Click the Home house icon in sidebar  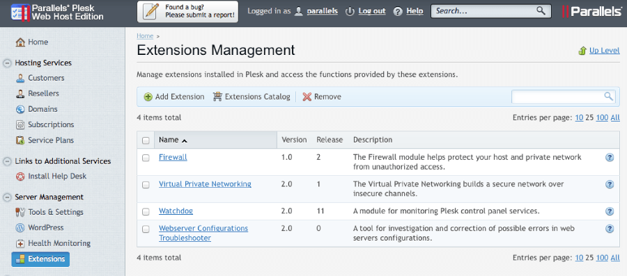(20, 42)
